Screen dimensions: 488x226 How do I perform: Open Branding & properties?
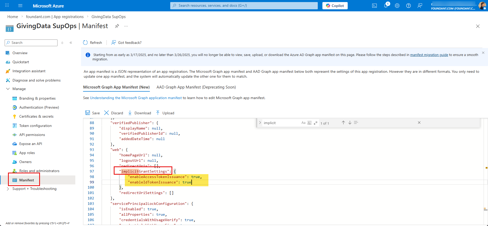[x=38, y=98]
